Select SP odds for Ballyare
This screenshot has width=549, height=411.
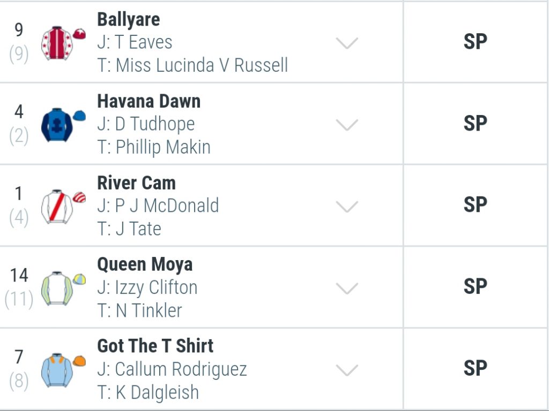click(x=475, y=42)
